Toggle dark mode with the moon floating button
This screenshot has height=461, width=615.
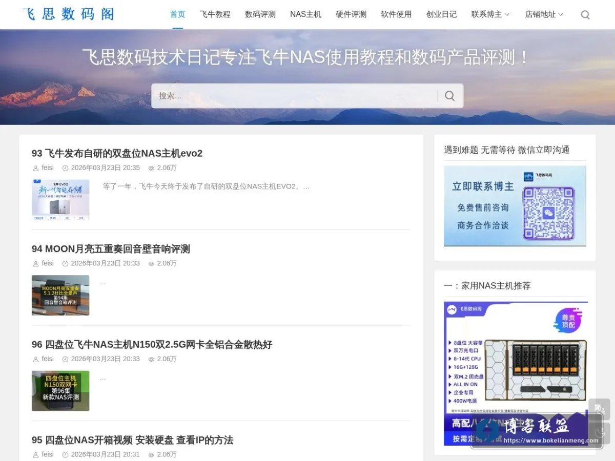click(599, 433)
